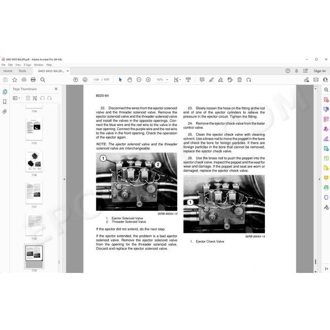Rotate thumbnail counterclockwise
This screenshot has width=330, height=330.
[42, 98]
